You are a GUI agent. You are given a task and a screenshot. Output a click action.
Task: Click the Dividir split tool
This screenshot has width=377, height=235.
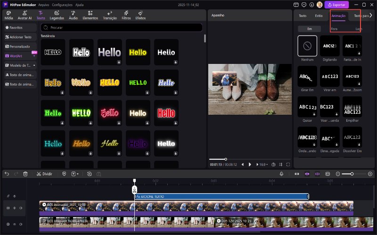pyautogui.click(x=44, y=174)
